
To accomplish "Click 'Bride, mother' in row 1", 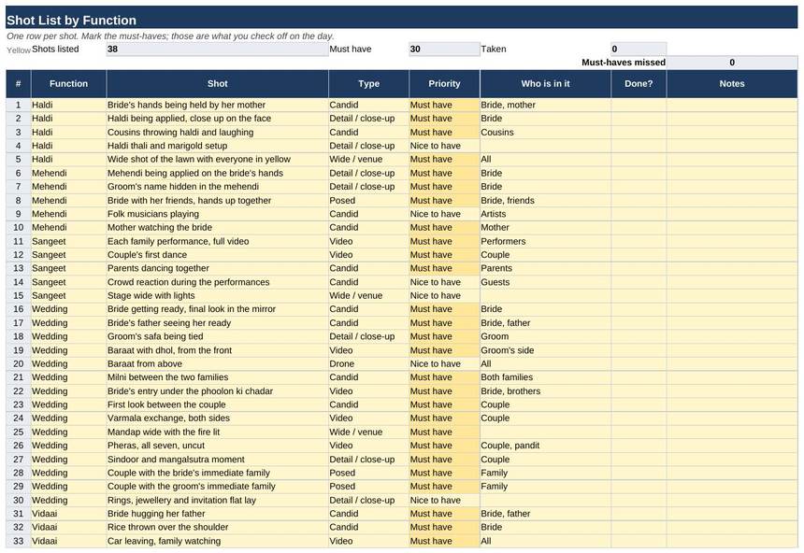I will [x=545, y=105].
